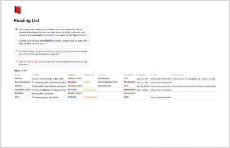This screenshot has height=148, width=230.
Task: Click the Karen Swallow Prior author tag
Action: tap(108, 82)
